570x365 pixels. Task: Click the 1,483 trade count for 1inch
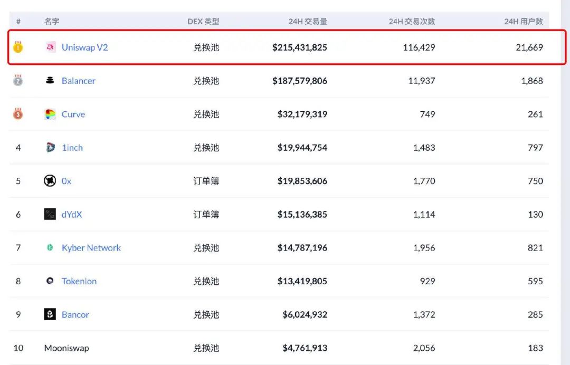point(424,148)
